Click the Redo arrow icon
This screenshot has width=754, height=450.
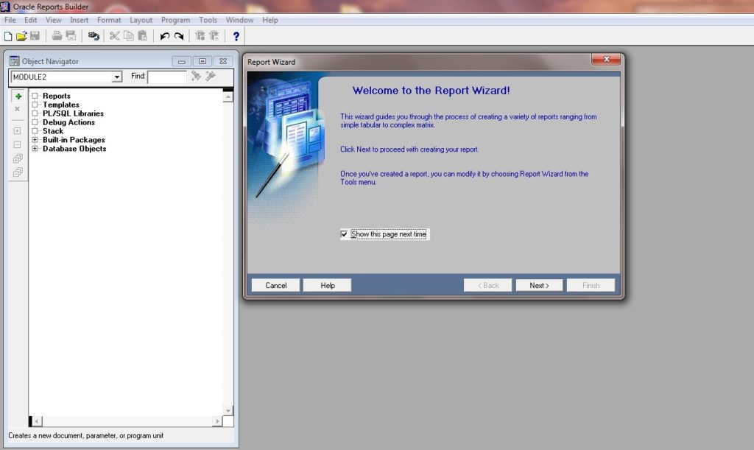179,35
